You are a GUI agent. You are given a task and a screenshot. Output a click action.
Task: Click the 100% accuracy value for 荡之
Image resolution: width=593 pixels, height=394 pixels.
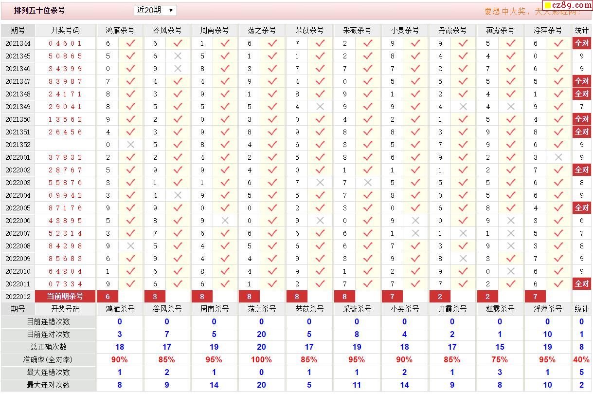pos(262,359)
